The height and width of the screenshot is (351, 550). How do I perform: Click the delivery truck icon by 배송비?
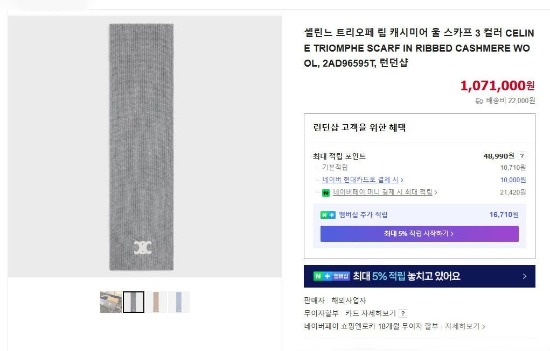tap(479, 101)
